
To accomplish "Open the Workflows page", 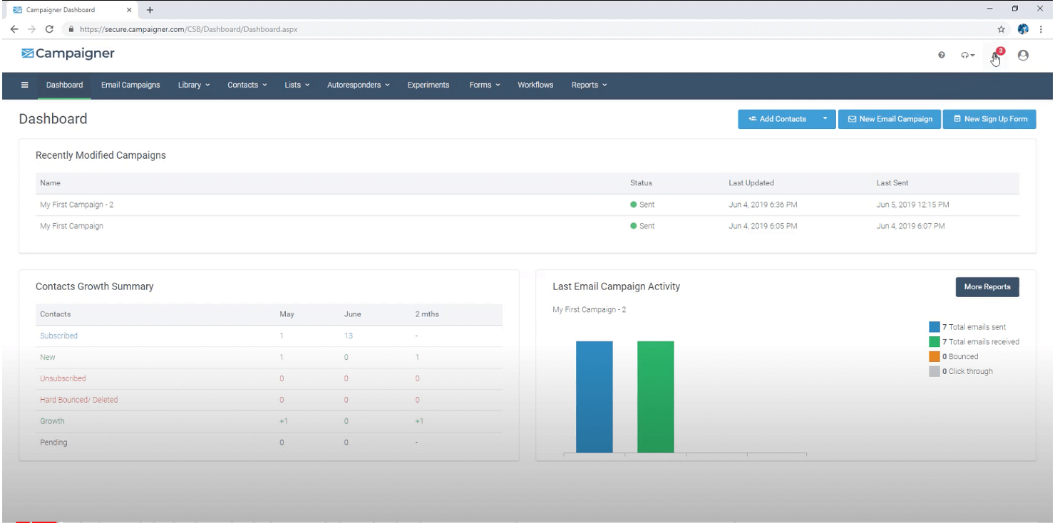I will point(535,85).
